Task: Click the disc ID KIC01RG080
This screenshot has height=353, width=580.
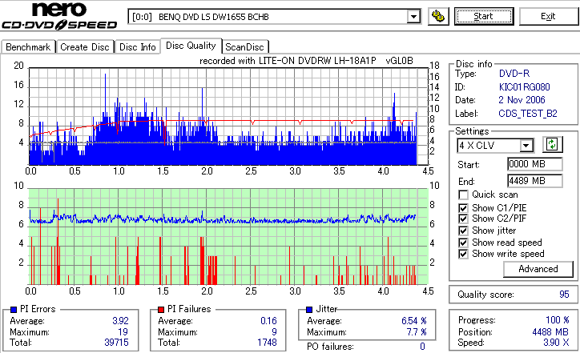Action: point(524,87)
